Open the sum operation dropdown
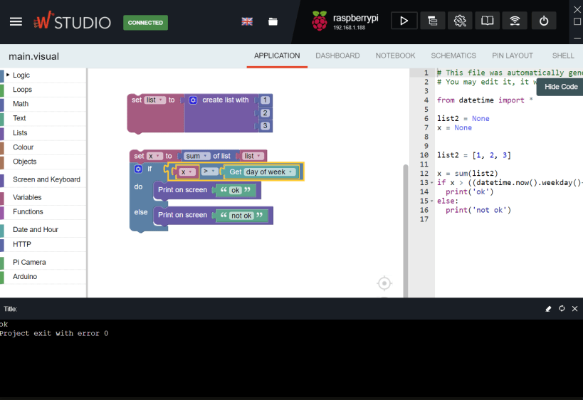The image size is (583, 400). tap(196, 156)
